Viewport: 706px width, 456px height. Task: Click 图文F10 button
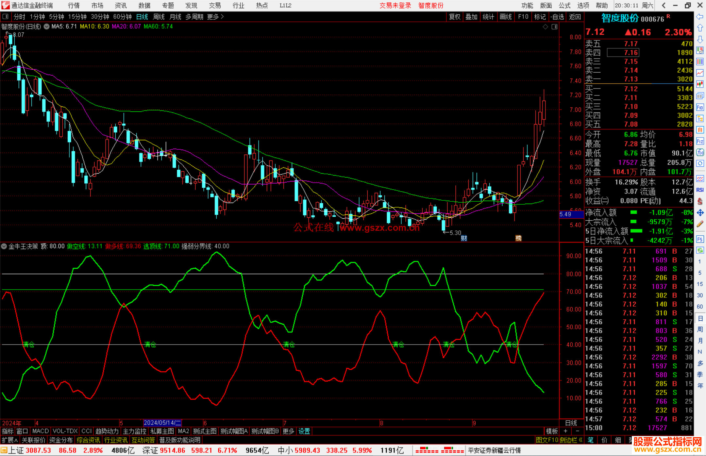click(547, 440)
